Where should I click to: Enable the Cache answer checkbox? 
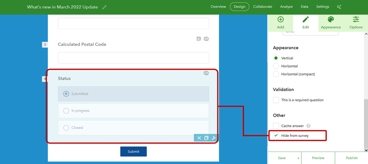[276, 126]
